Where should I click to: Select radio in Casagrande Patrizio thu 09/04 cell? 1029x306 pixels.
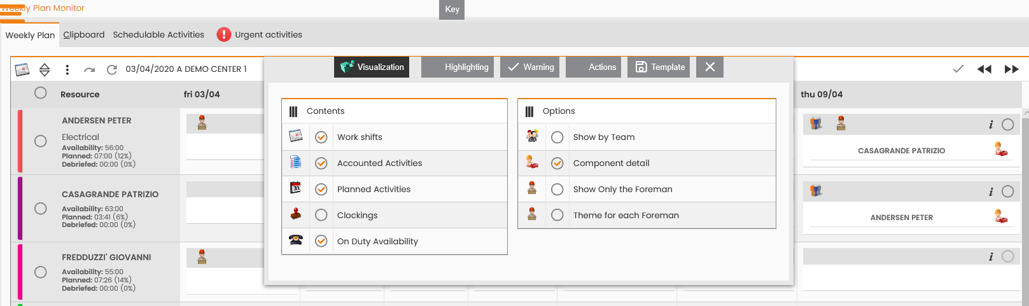point(1007,191)
